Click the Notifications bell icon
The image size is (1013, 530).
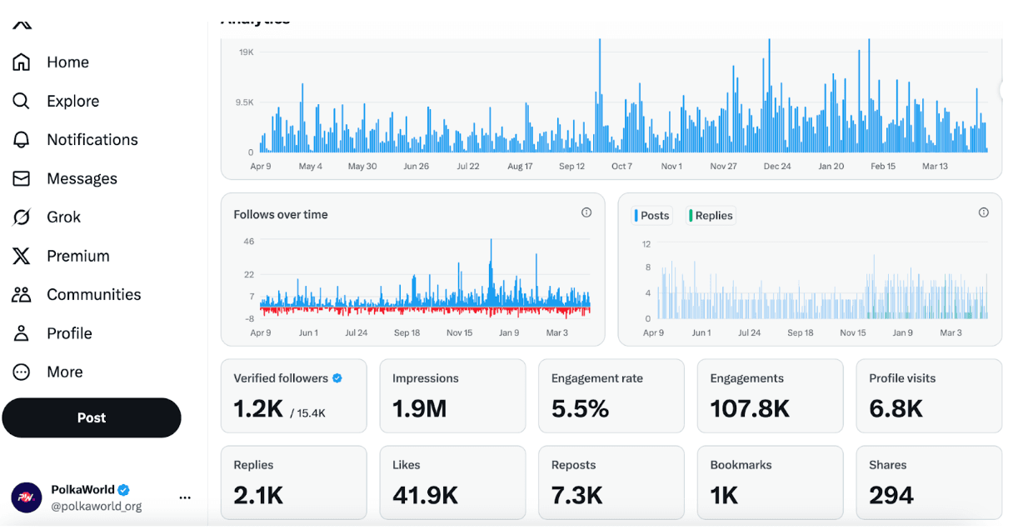point(22,140)
